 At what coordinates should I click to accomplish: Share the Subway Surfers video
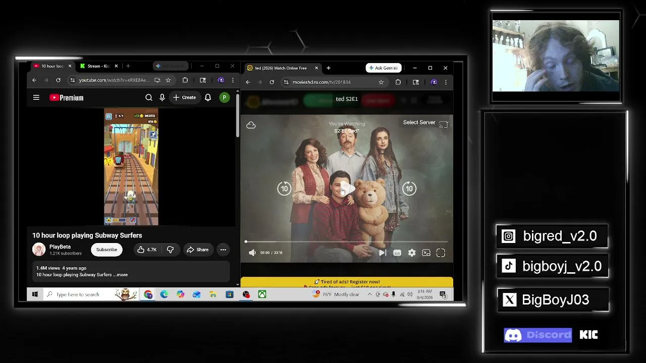[197, 250]
